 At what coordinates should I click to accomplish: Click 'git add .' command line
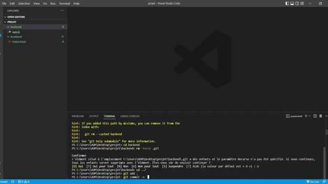(131, 173)
